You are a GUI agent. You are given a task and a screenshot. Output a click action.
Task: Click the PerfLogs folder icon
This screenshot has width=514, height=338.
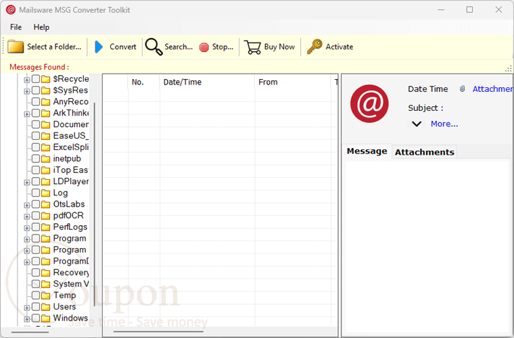(x=45, y=227)
